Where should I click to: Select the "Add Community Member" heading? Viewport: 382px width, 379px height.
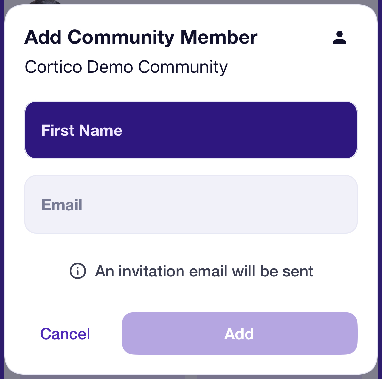pyautogui.click(x=141, y=37)
